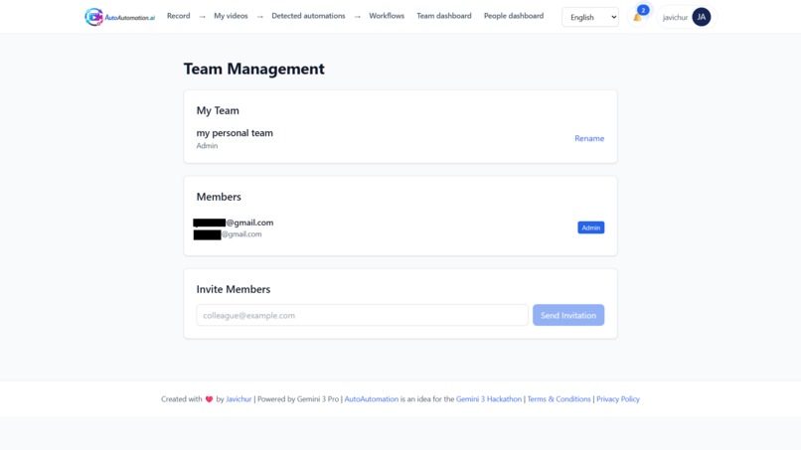Go to Record page
This screenshot has height=450, width=801.
coord(178,16)
